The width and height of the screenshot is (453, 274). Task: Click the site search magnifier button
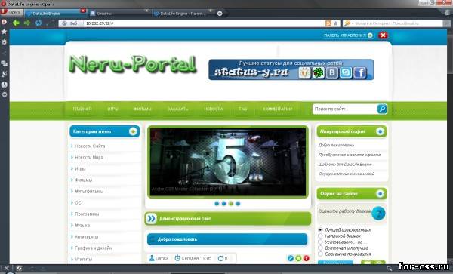(x=382, y=109)
